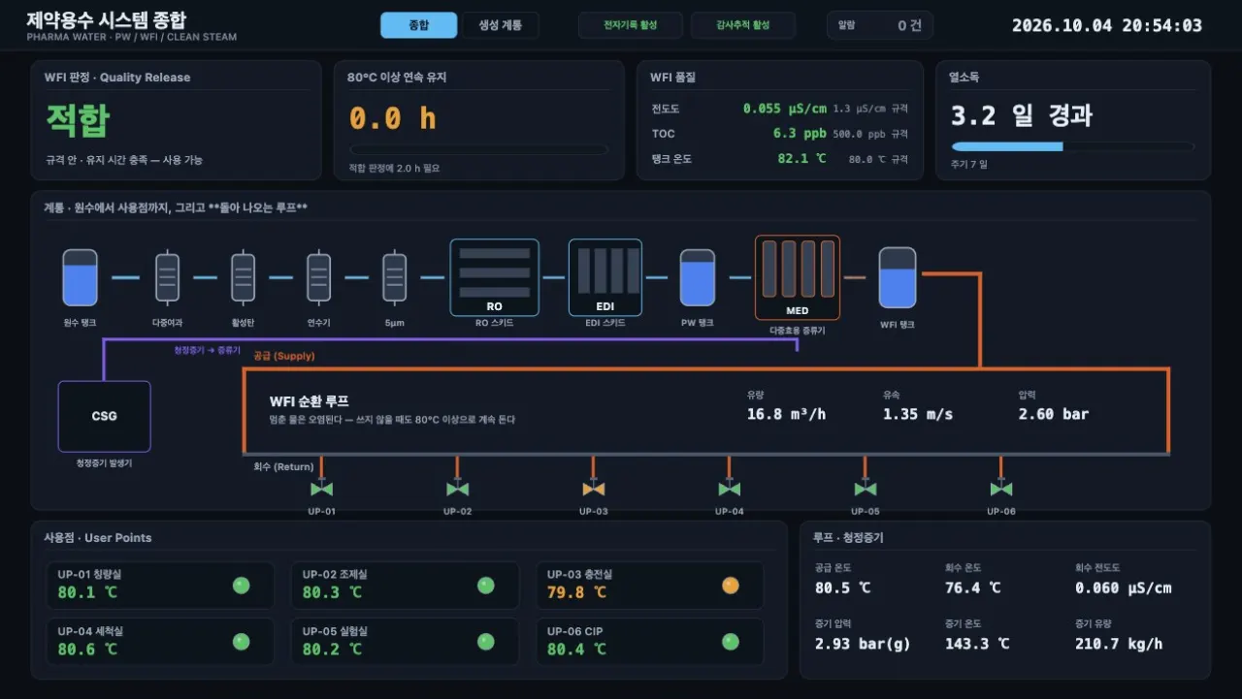The height and width of the screenshot is (699, 1242).
Task: Click the UP-06 valve icon
Action: (1001, 490)
